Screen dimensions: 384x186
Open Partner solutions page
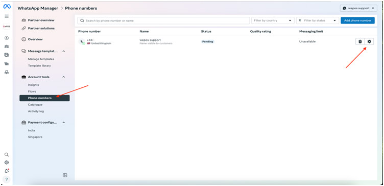point(41,28)
